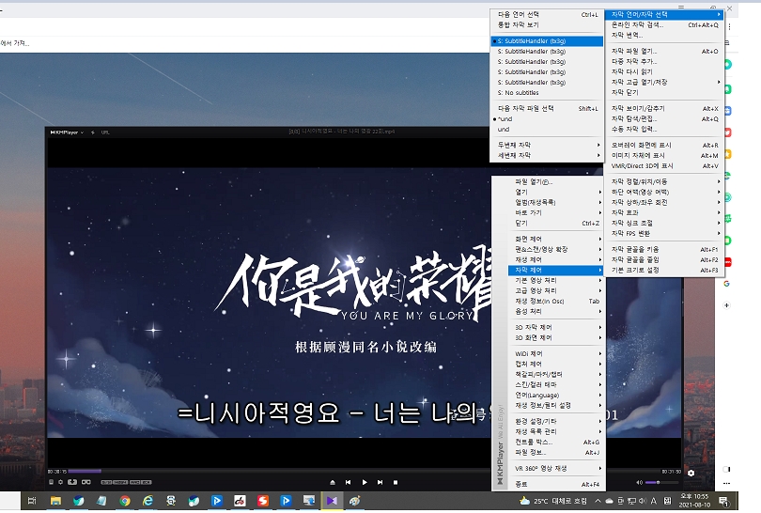Click the KMPlayer icon in the taskbar
This screenshot has width=761, height=513.
coord(332,501)
